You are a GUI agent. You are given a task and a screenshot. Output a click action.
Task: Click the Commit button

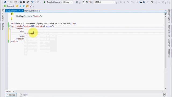pos(9,6)
